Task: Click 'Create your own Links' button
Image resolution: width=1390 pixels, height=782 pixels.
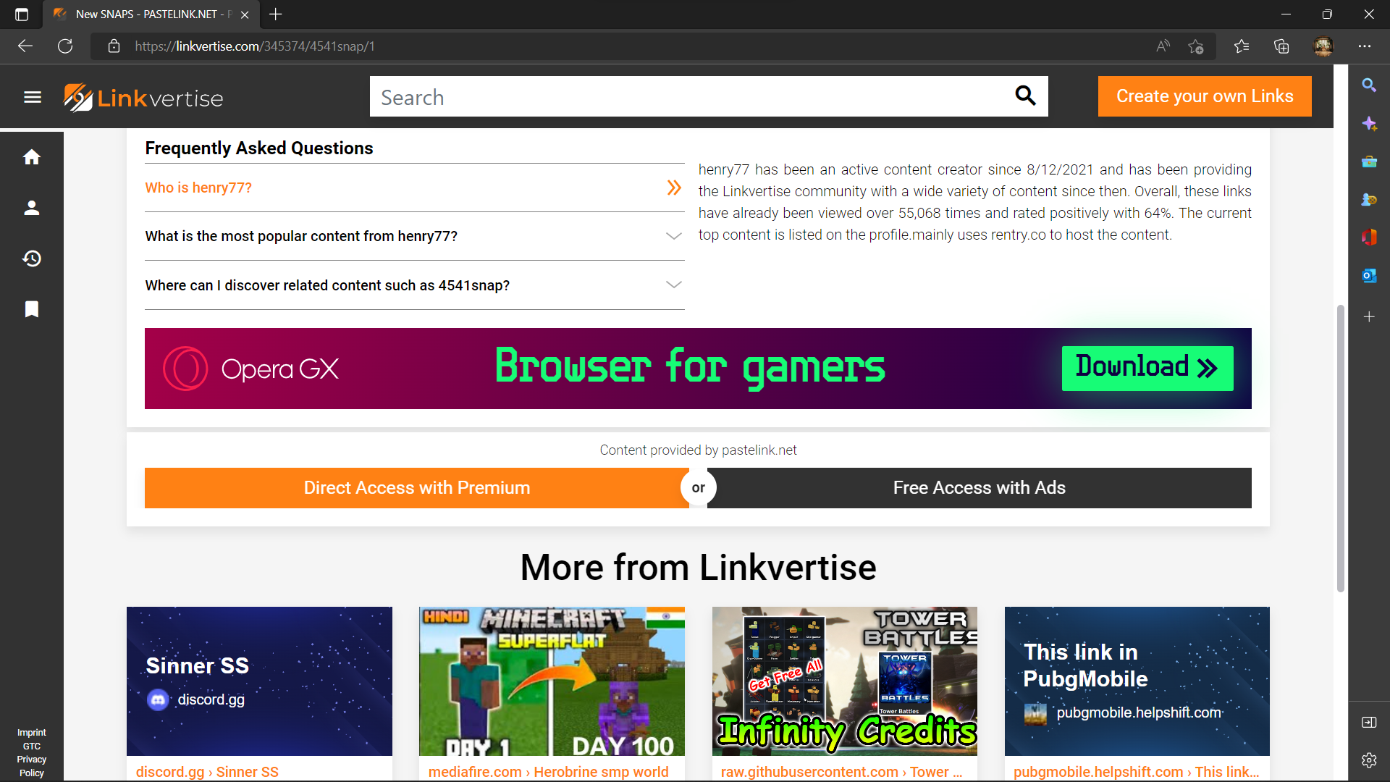Action: (1205, 96)
